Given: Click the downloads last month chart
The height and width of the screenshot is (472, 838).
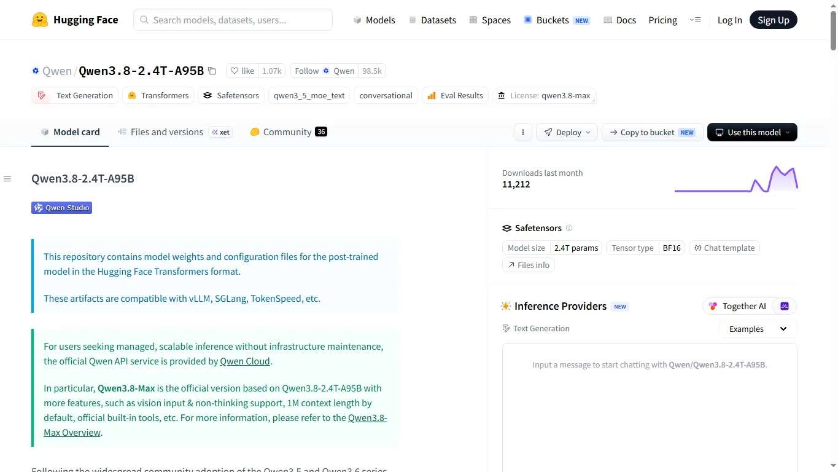Looking at the screenshot, I should (x=736, y=179).
